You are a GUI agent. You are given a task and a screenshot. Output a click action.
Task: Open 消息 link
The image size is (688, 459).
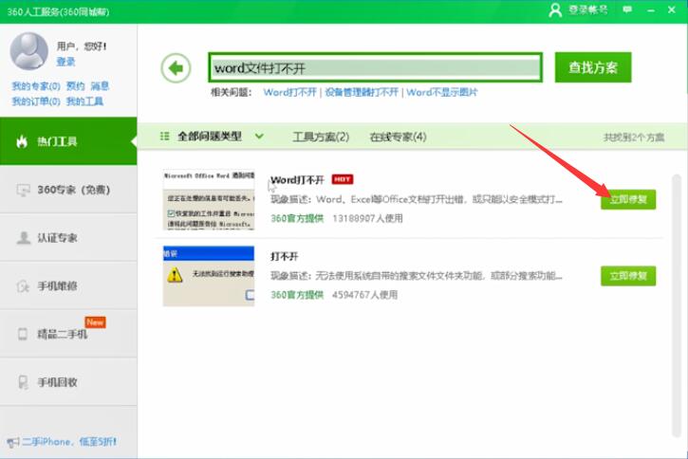100,86
